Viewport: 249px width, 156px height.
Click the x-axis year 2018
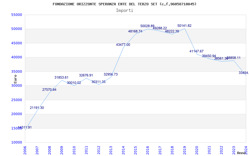pos(172,150)
